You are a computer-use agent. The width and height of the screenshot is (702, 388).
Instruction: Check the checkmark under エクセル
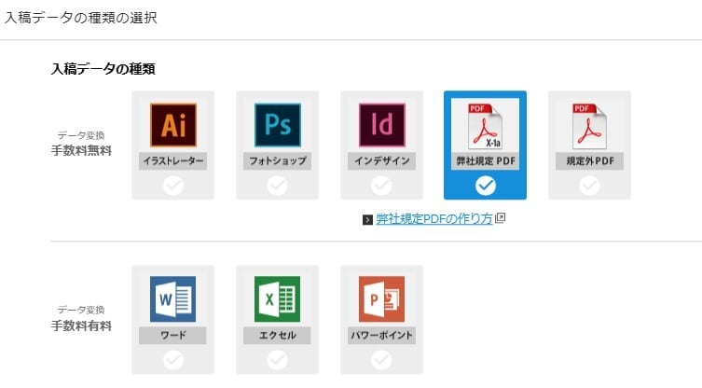278,360
